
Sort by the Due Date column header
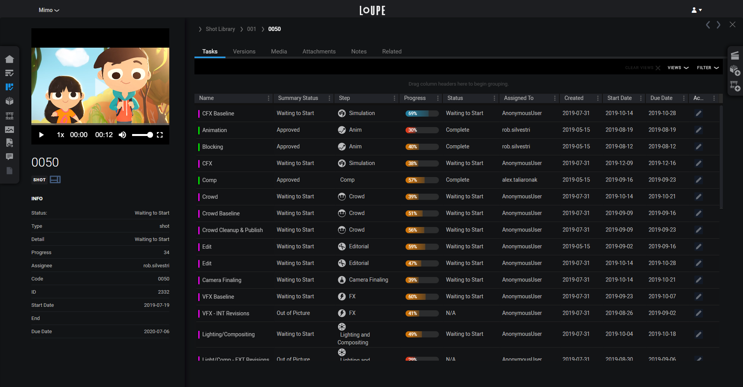click(x=661, y=98)
